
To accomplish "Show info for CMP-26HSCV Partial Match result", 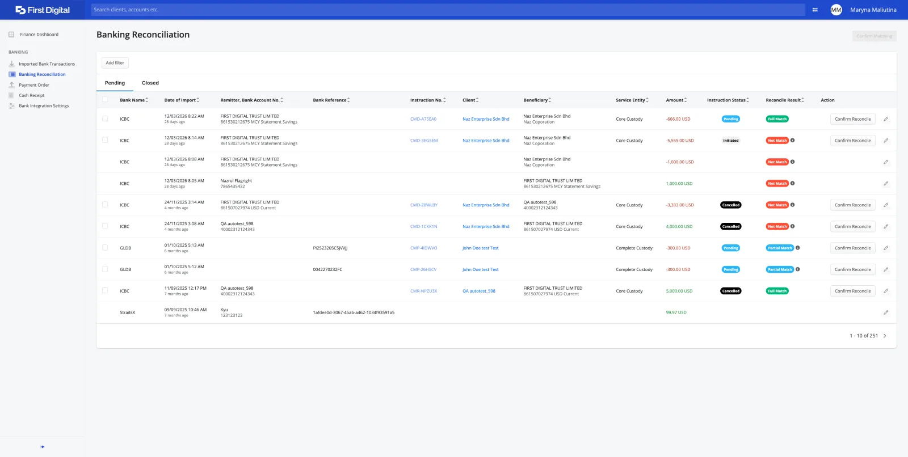I will click(x=798, y=269).
